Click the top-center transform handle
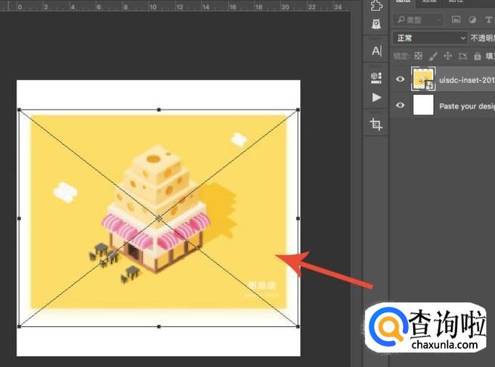Image resolution: width=495 pixels, height=367 pixels. (158, 110)
